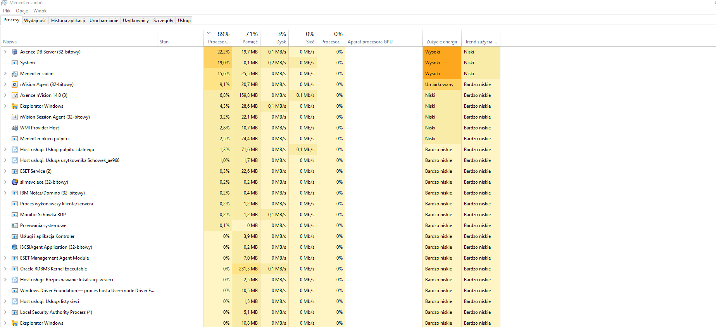Open the Opcje menu
The height and width of the screenshot is (327, 724).
22,11
